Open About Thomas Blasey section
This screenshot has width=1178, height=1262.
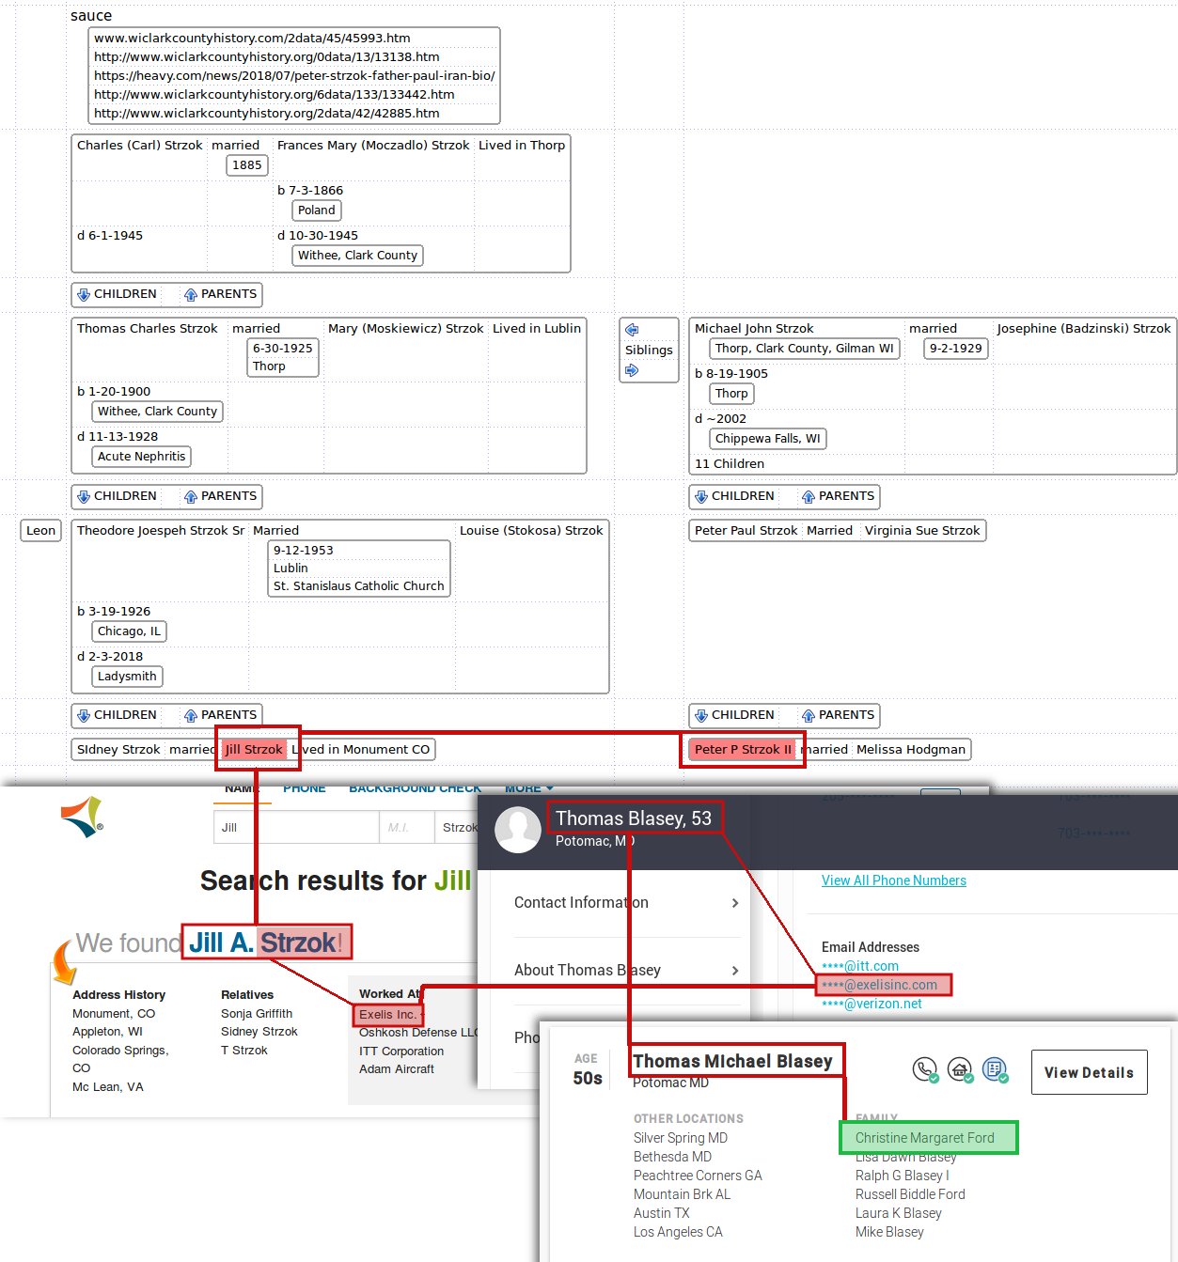[x=627, y=970]
